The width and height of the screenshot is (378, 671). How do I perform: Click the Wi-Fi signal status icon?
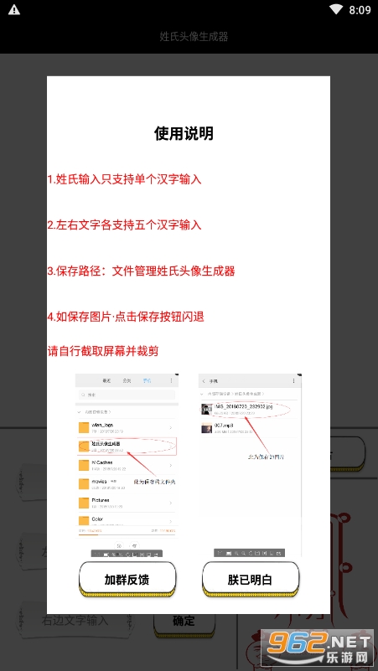tap(336, 10)
